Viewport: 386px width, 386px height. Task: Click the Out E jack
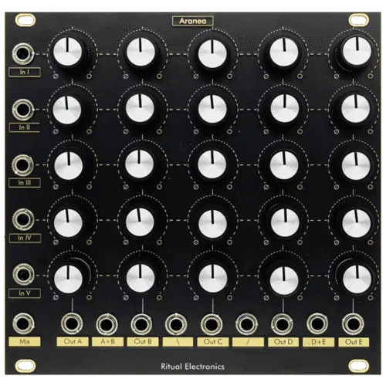point(353,323)
